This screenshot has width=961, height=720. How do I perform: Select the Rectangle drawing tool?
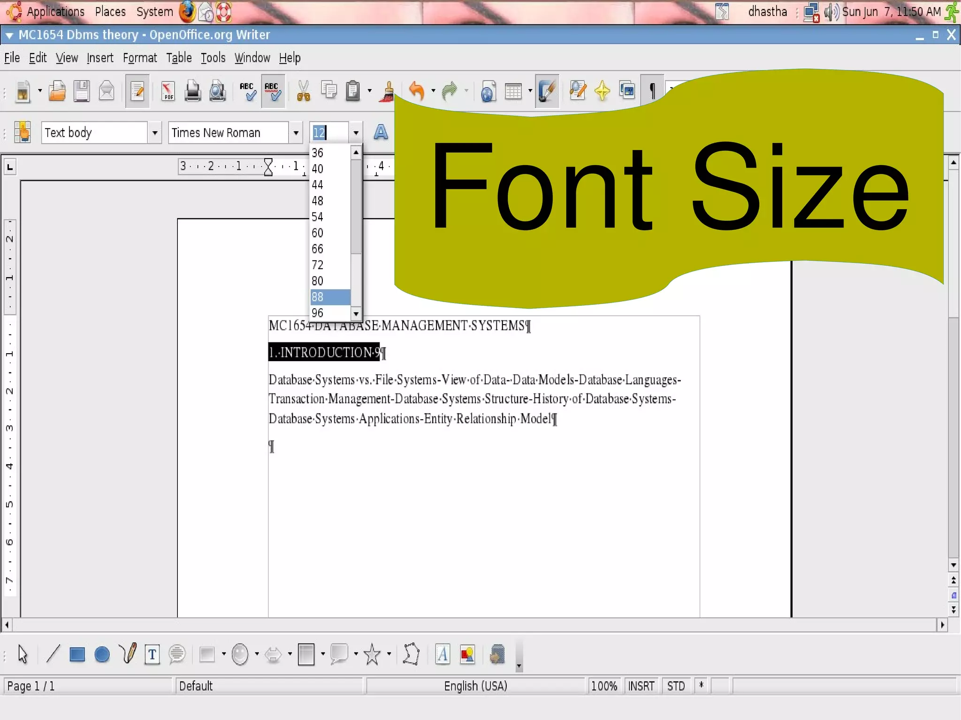[x=77, y=654]
